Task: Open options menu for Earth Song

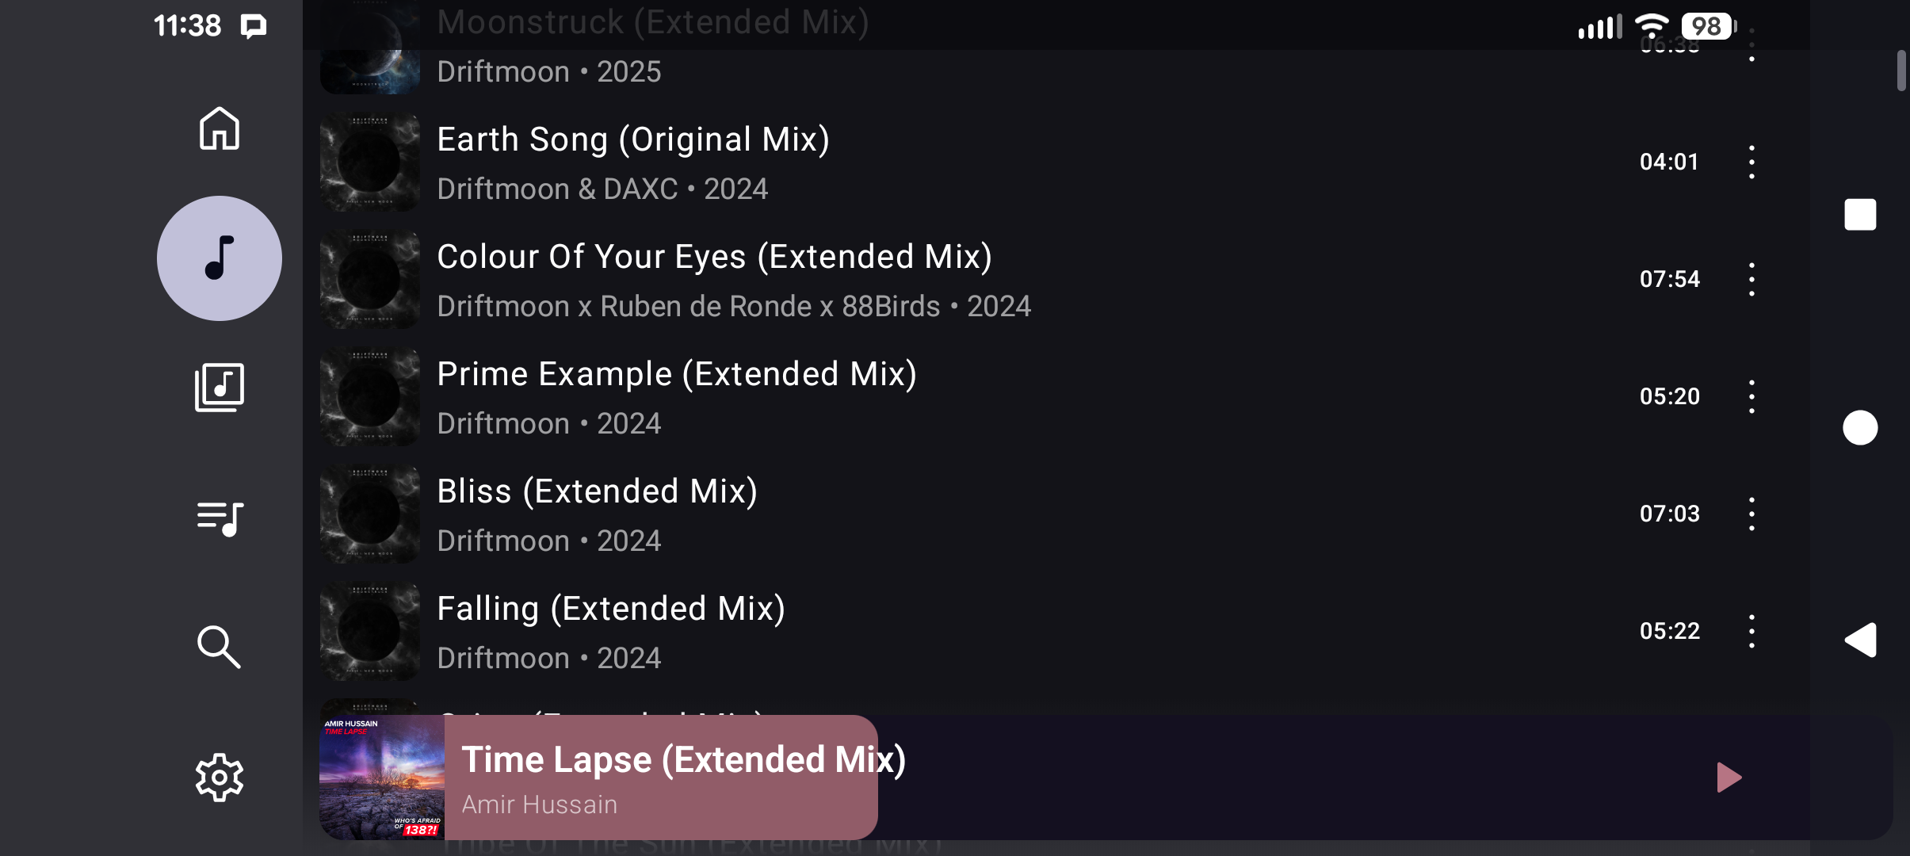Action: point(1751,162)
